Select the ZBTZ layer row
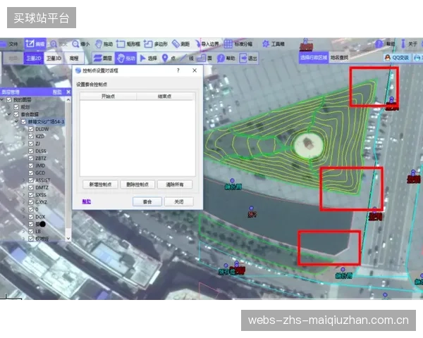The width and height of the screenshot is (423, 338). (x=41, y=158)
